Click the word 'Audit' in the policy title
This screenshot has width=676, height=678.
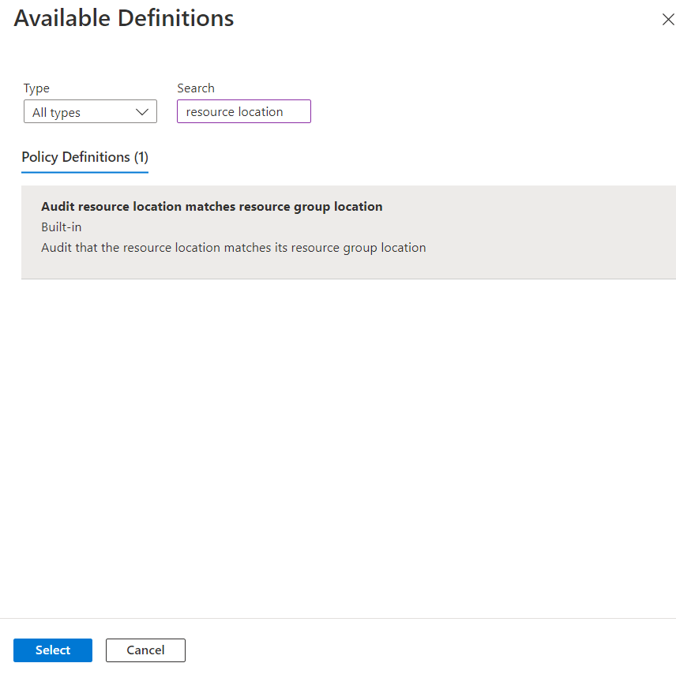(58, 207)
